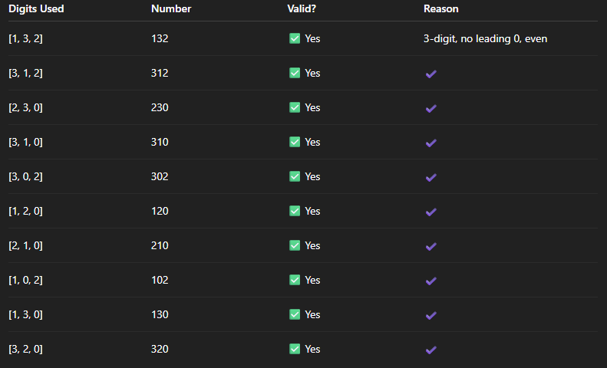This screenshot has height=368, width=607.
Task: Click the green check emoji beside 132
Action: click(295, 38)
